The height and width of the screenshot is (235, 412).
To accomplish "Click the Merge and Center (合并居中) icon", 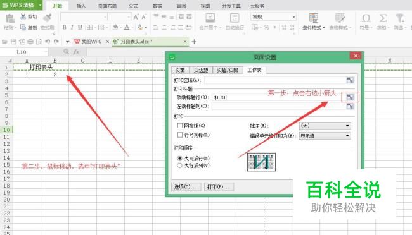I will pyautogui.click(x=210, y=18).
